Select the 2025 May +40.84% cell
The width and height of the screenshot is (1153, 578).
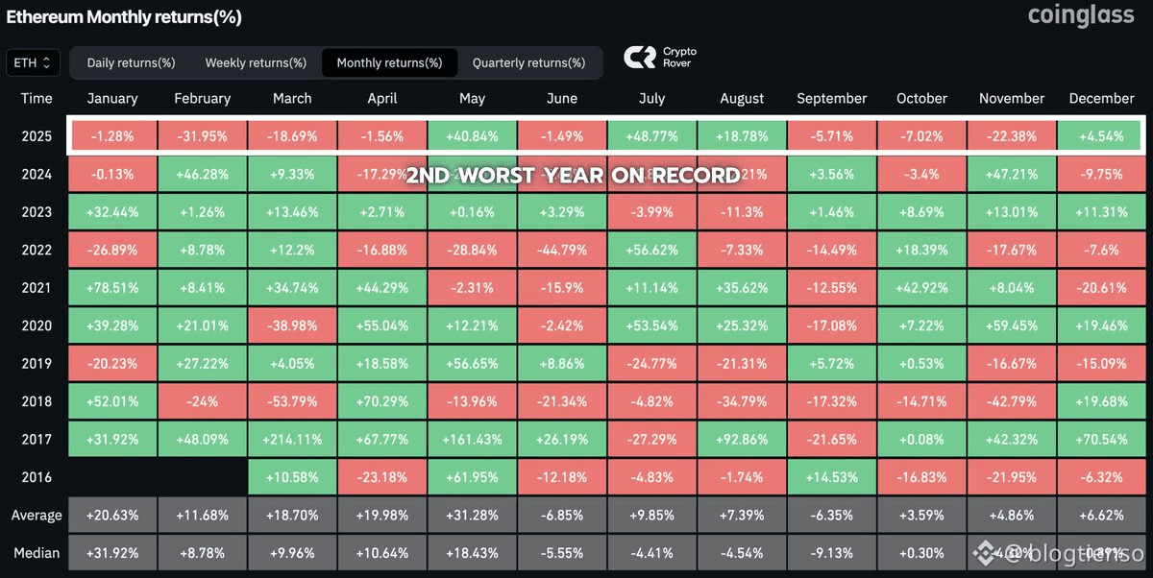click(472, 136)
